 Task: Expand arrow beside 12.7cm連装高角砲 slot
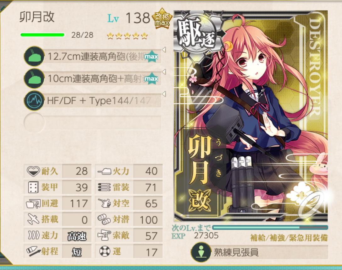click(164, 50)
